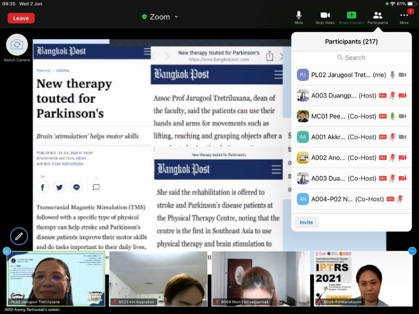Select co-host A003 Dua... in the list
This screenshot has height=314, width=419.
point(351,178)
